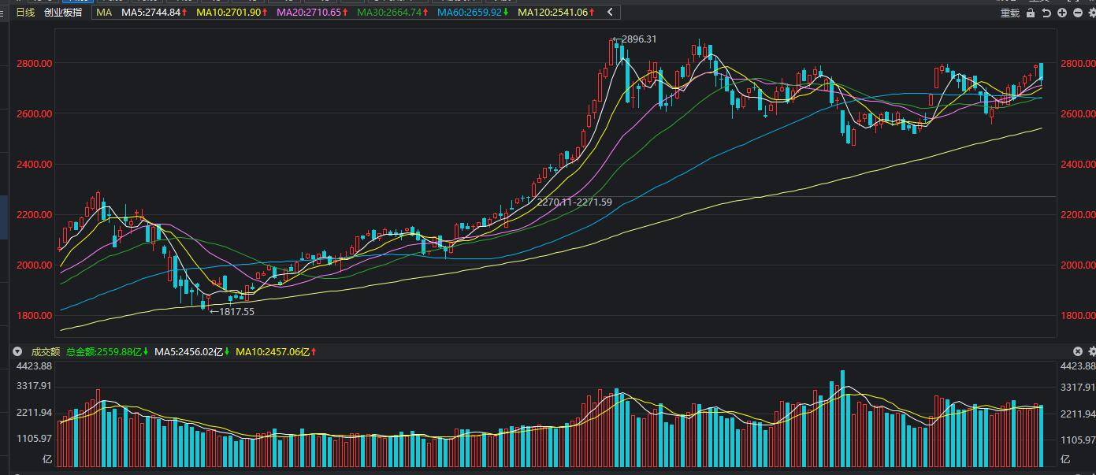This screenshot has width=1096, height=475.
Task: Select the 日线 daily period tab
Action: (x=26, y=12)
